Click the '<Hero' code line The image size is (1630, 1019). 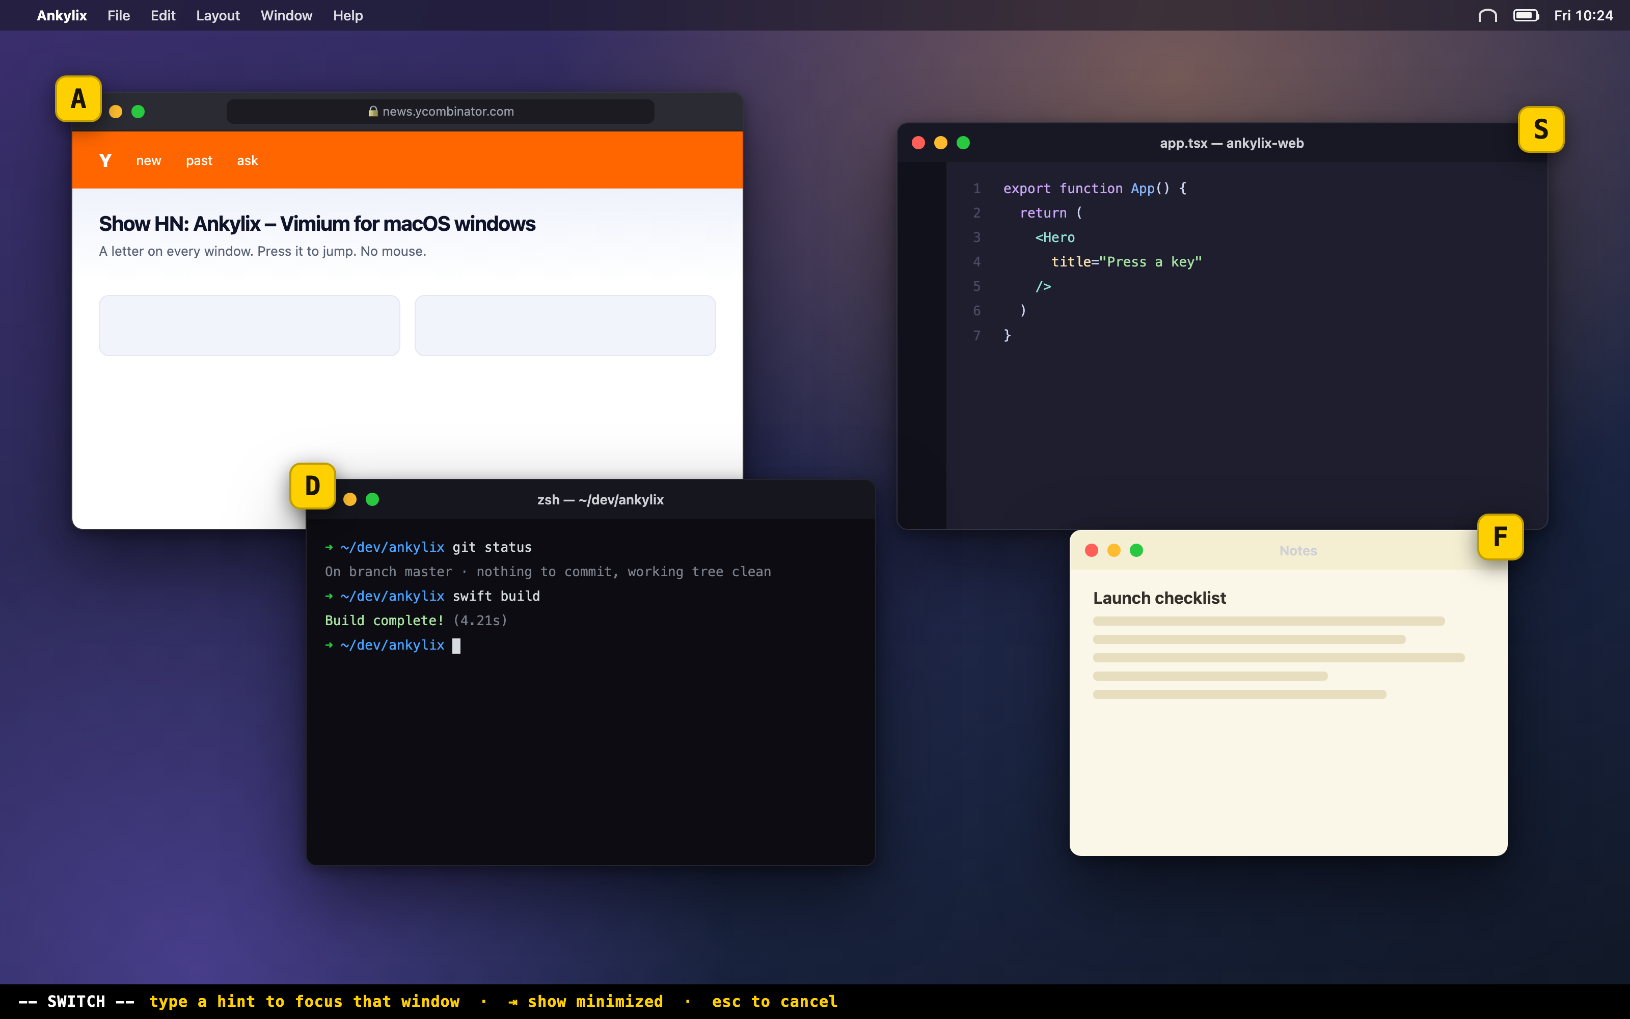coord(1055,237)
